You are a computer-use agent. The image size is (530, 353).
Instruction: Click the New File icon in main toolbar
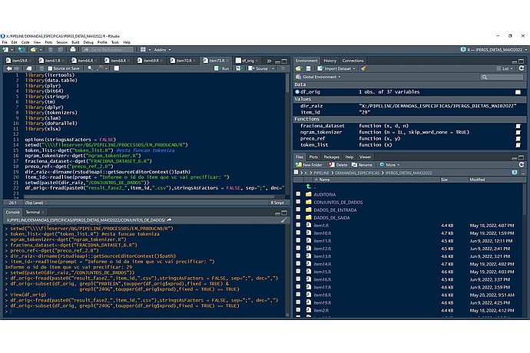coord(5,50)
